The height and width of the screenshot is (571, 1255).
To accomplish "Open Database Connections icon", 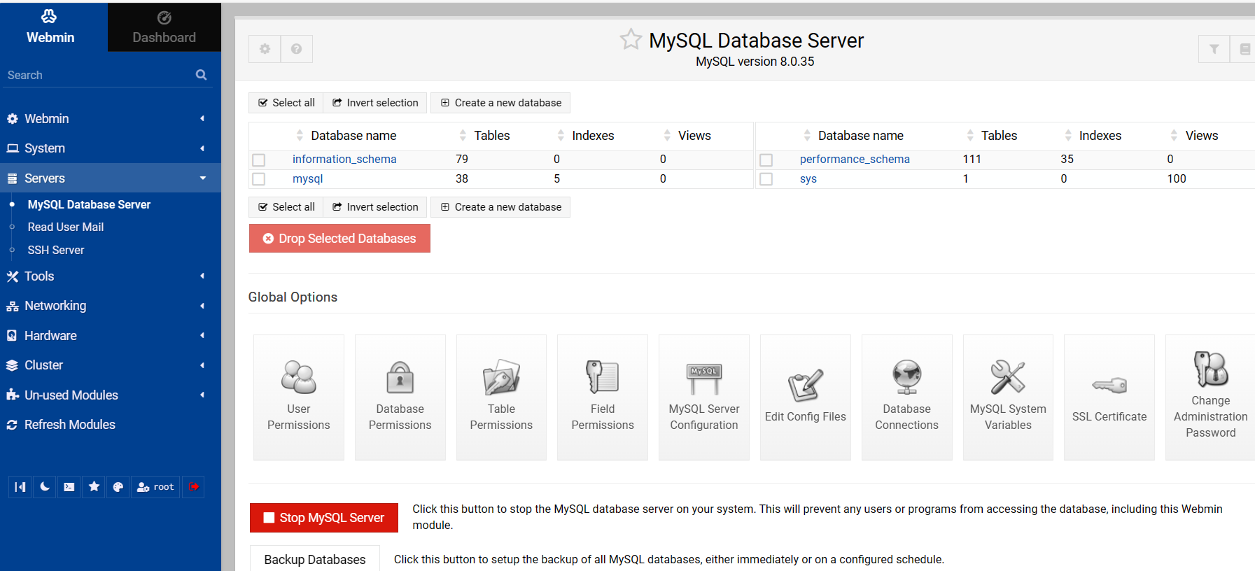I will coord(907,397).
